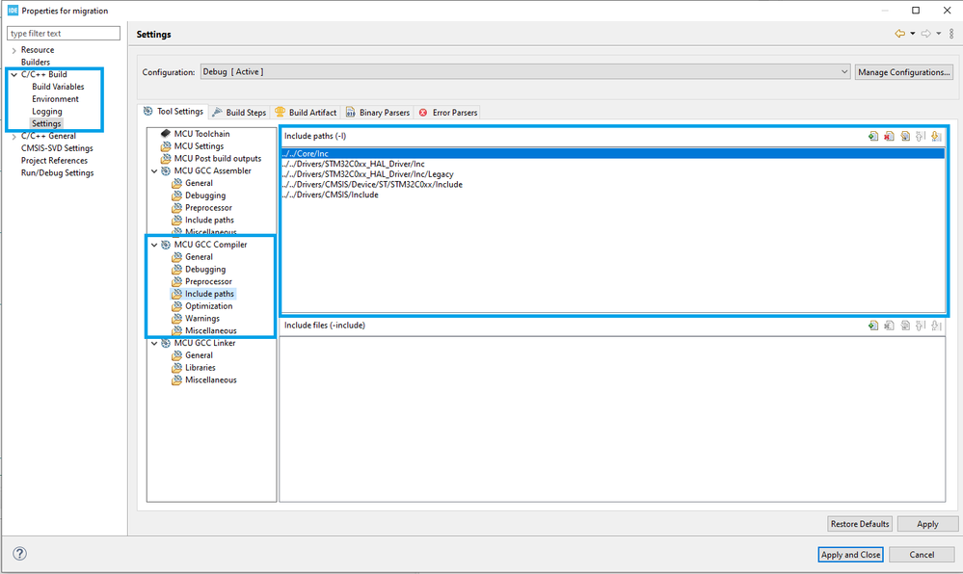Viewport: 963px width, 574px height.
Task: Select Debugging under MCU GCC Compiler
Action: click(x=205, y=269)
